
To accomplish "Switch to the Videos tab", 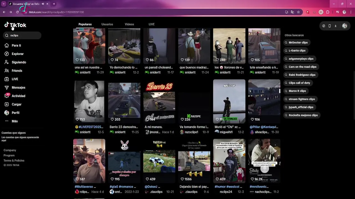I will [x=129, y=24].
